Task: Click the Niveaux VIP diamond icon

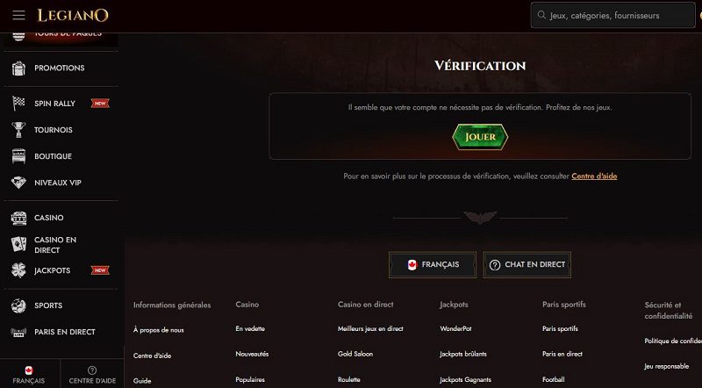Action: [18, 183]
